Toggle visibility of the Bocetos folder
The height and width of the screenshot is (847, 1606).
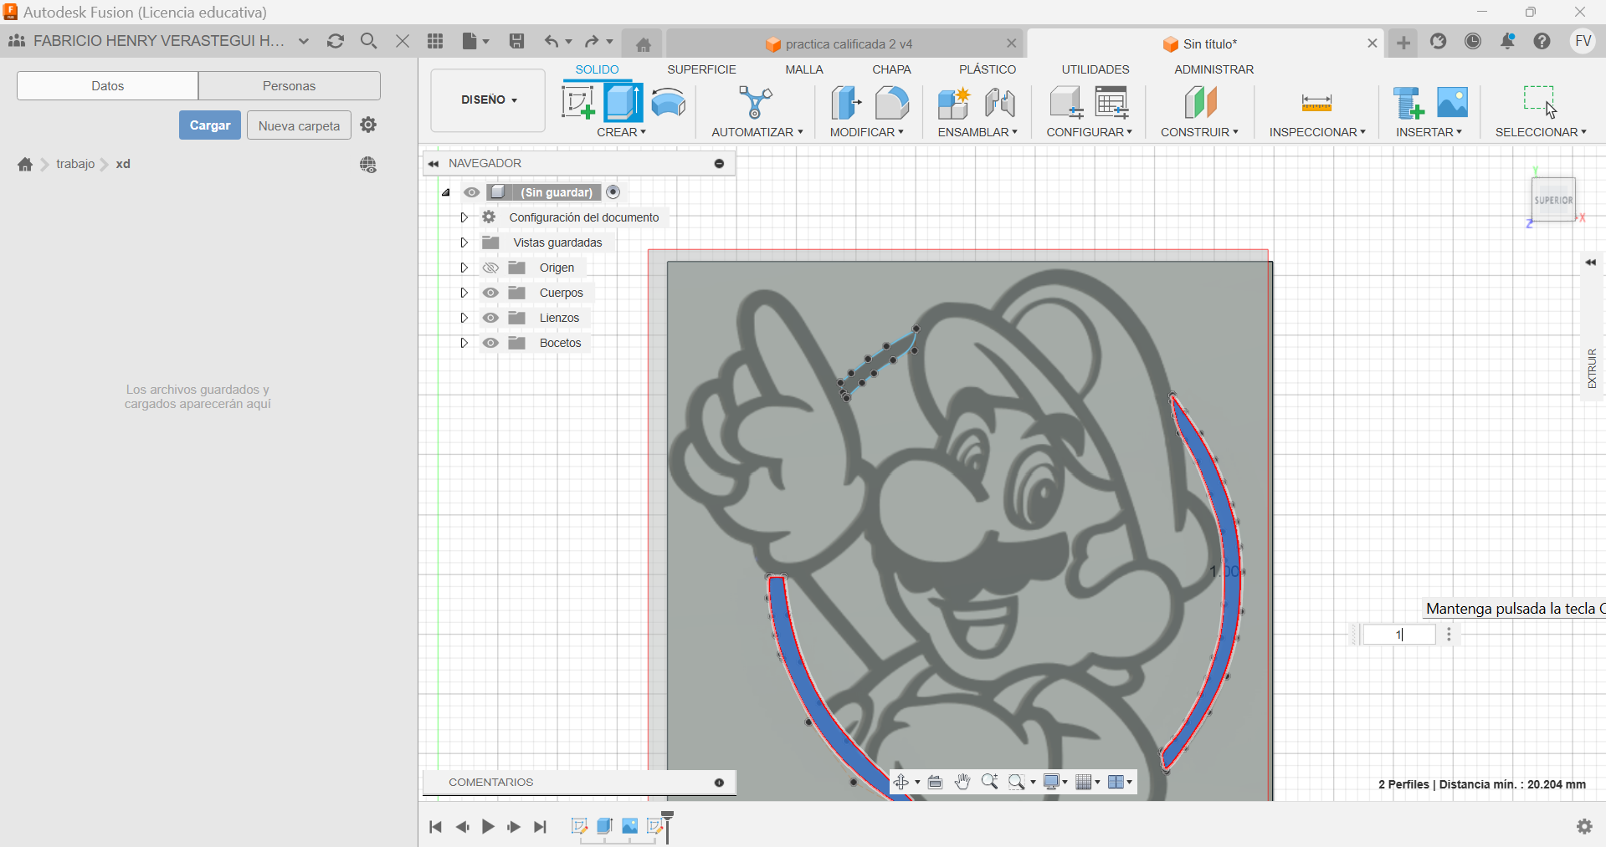tap(490, 343)
